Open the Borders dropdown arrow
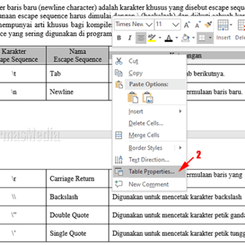Image resolution: width=245 pixels, height=245 pixels. pyautogui.click(x=210, y=38)
